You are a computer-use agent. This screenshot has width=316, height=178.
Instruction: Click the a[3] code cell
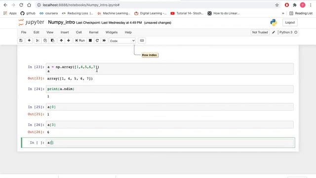click(170, 125)
